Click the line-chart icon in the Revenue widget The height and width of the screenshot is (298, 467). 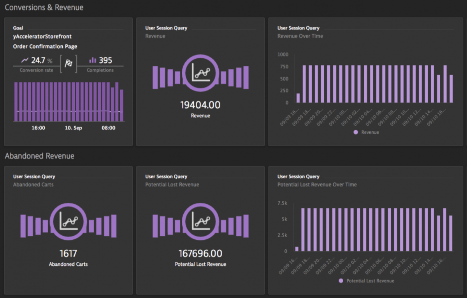click(200, 74)
